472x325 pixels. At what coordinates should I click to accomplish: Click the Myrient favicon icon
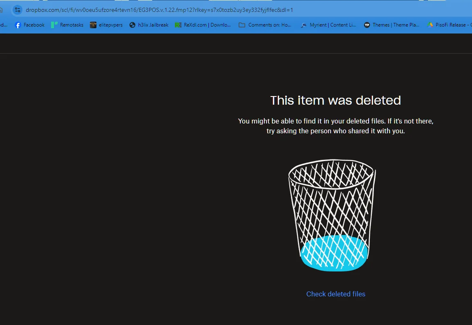304,25
